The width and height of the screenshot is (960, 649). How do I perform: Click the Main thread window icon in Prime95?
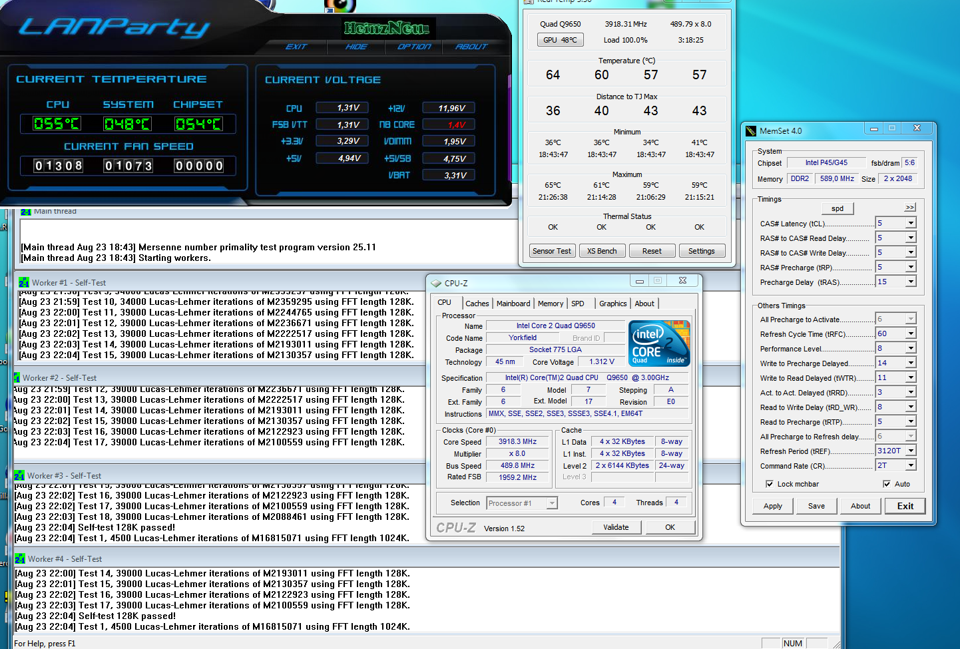pyautogui.click(x=25, y=212)
